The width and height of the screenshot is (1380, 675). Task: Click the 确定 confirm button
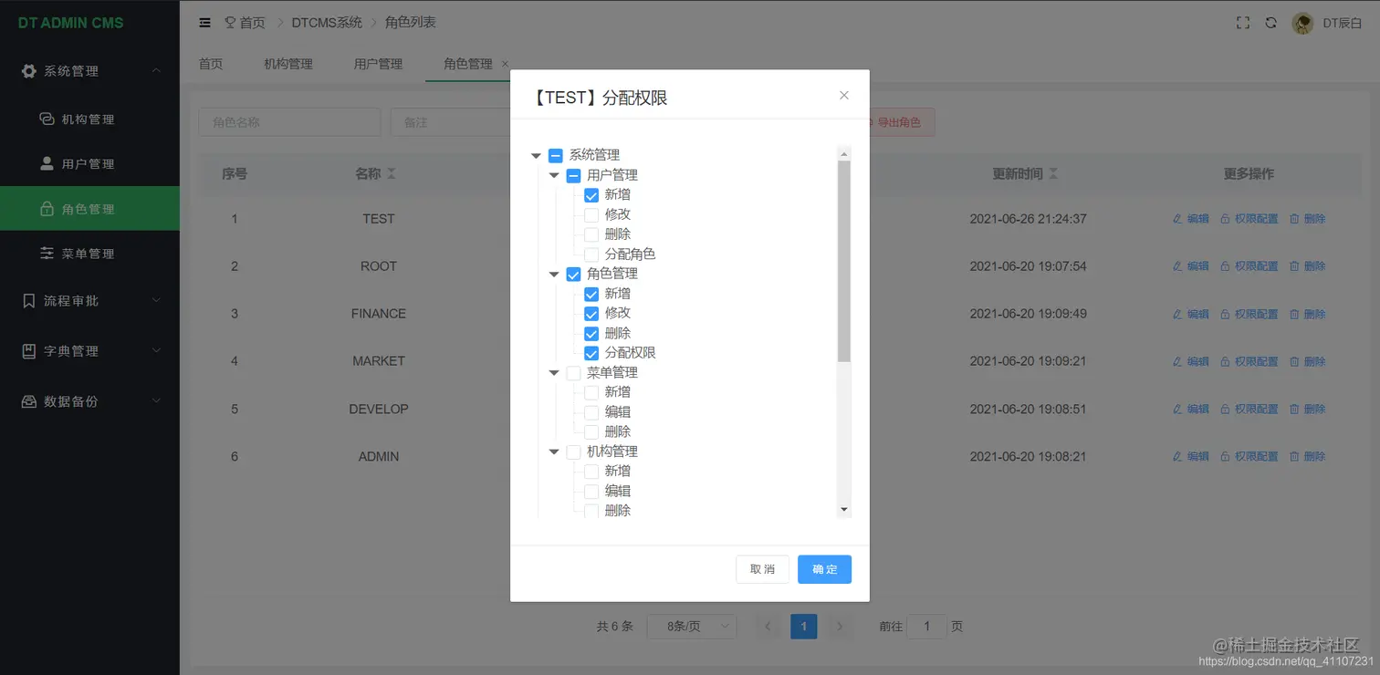point(823,568)
